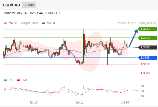
Task: Toggle the MA 50 legend label
Action: point(51,23)
